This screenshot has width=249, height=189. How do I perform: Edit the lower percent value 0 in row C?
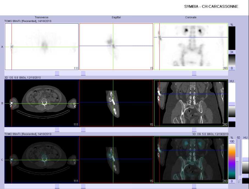(232, 181)
